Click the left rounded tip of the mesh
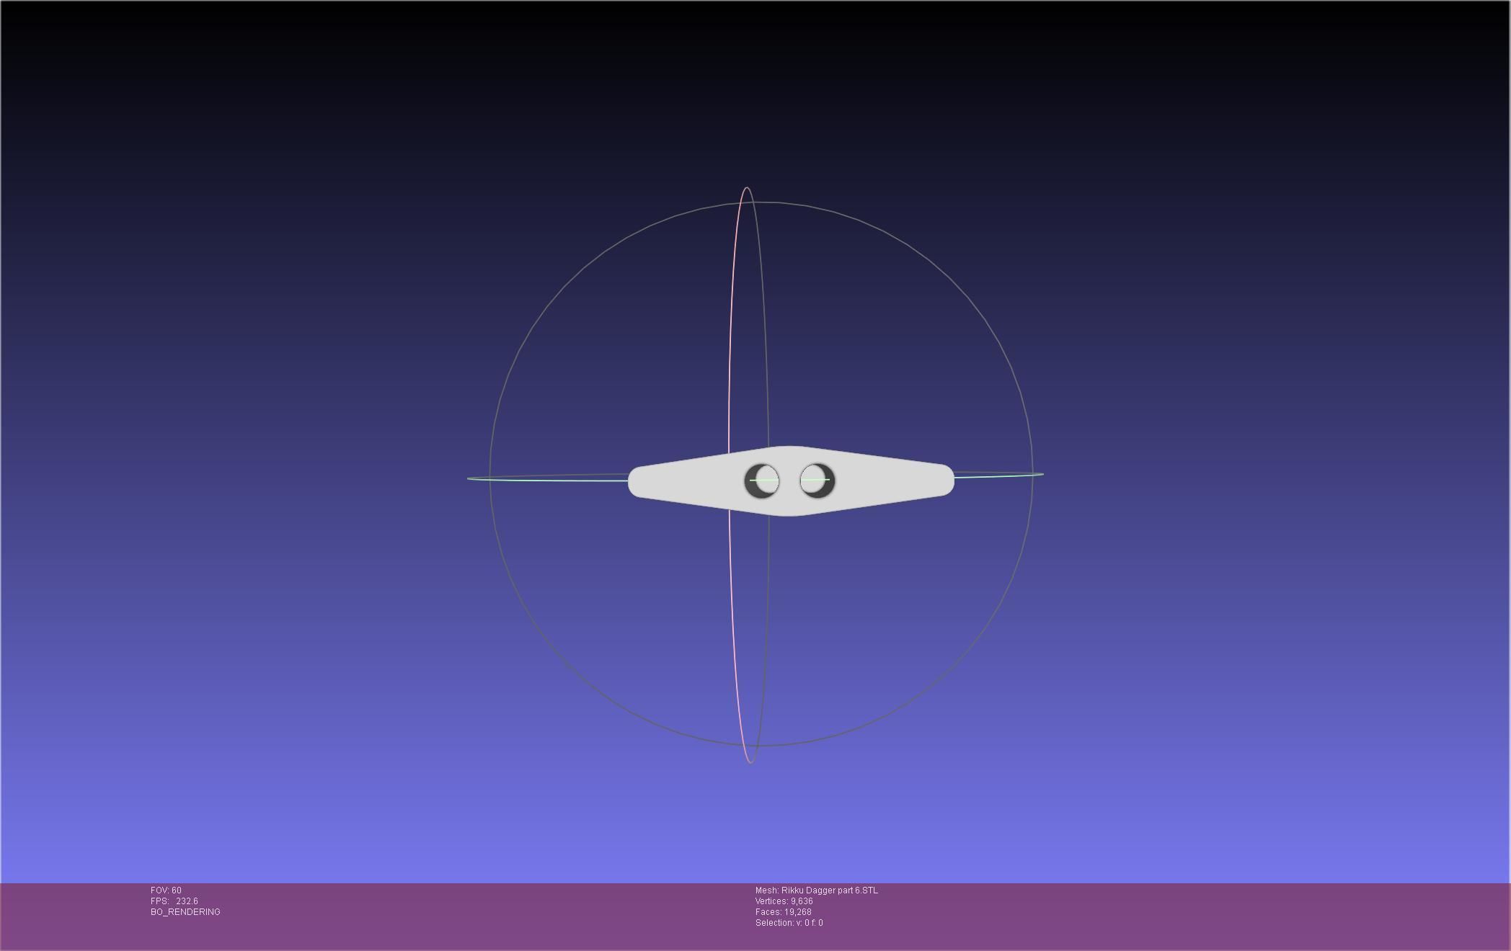The height and width of the screenshot is (951, 1511). click(636, 481)
